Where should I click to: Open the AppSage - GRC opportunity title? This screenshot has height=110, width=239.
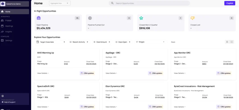[x=113, y=53]
